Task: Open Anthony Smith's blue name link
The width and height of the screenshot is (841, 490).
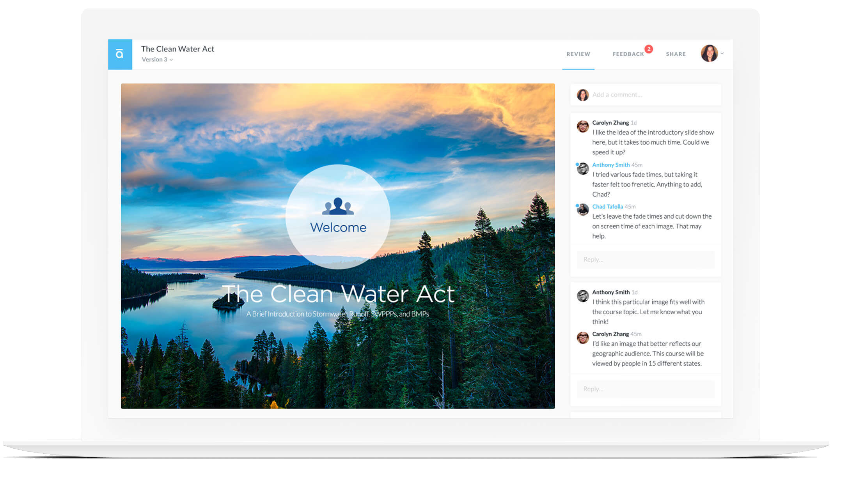Action: tap(610, 165)
